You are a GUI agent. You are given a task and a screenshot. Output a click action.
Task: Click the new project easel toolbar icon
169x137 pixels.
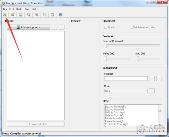(5, 15)
